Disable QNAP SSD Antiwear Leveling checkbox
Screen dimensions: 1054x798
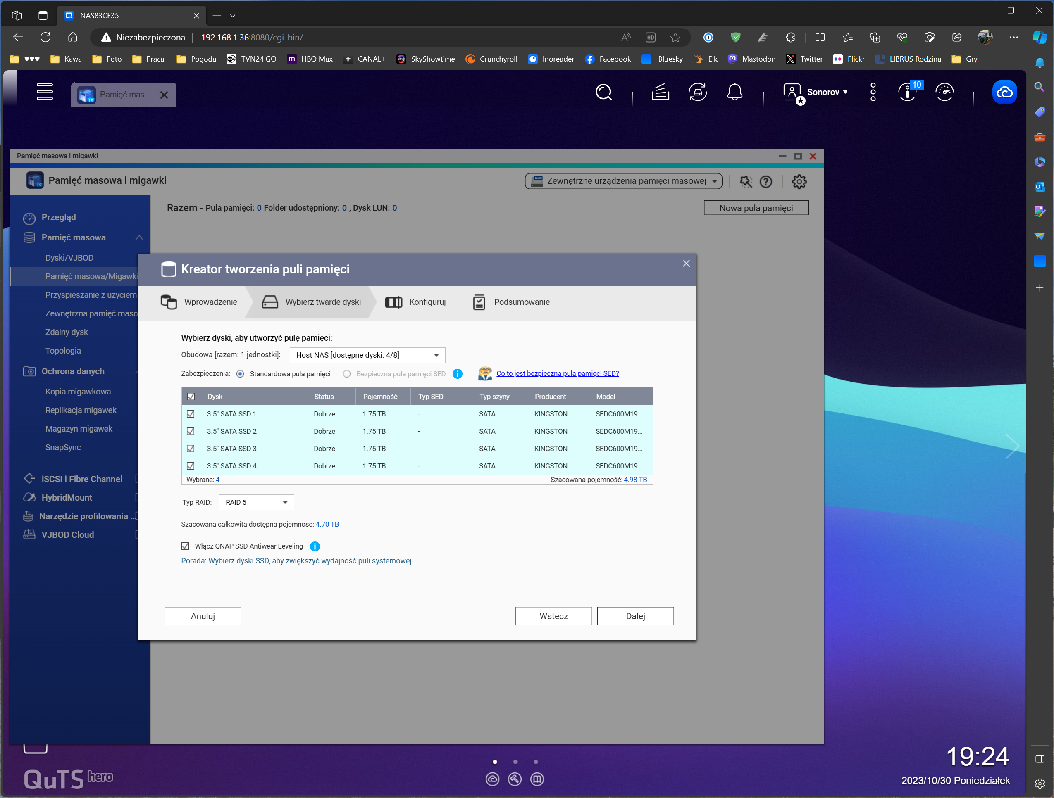[185, 546]
